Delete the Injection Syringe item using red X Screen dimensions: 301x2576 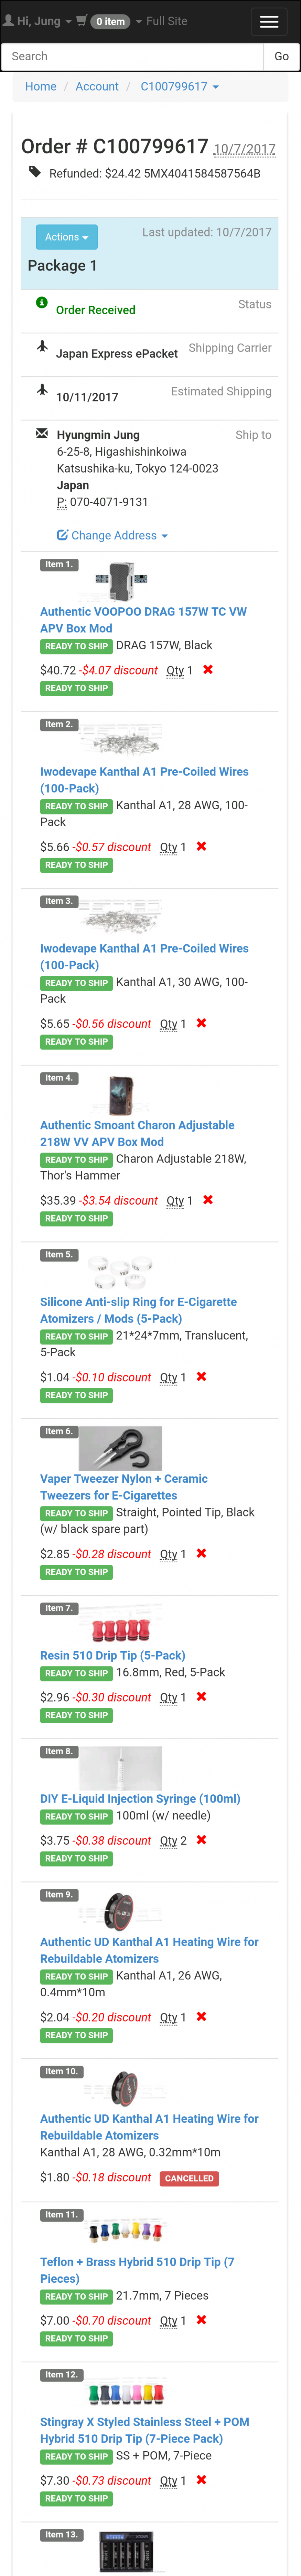pyautogui.click(x=201, y=1840)
